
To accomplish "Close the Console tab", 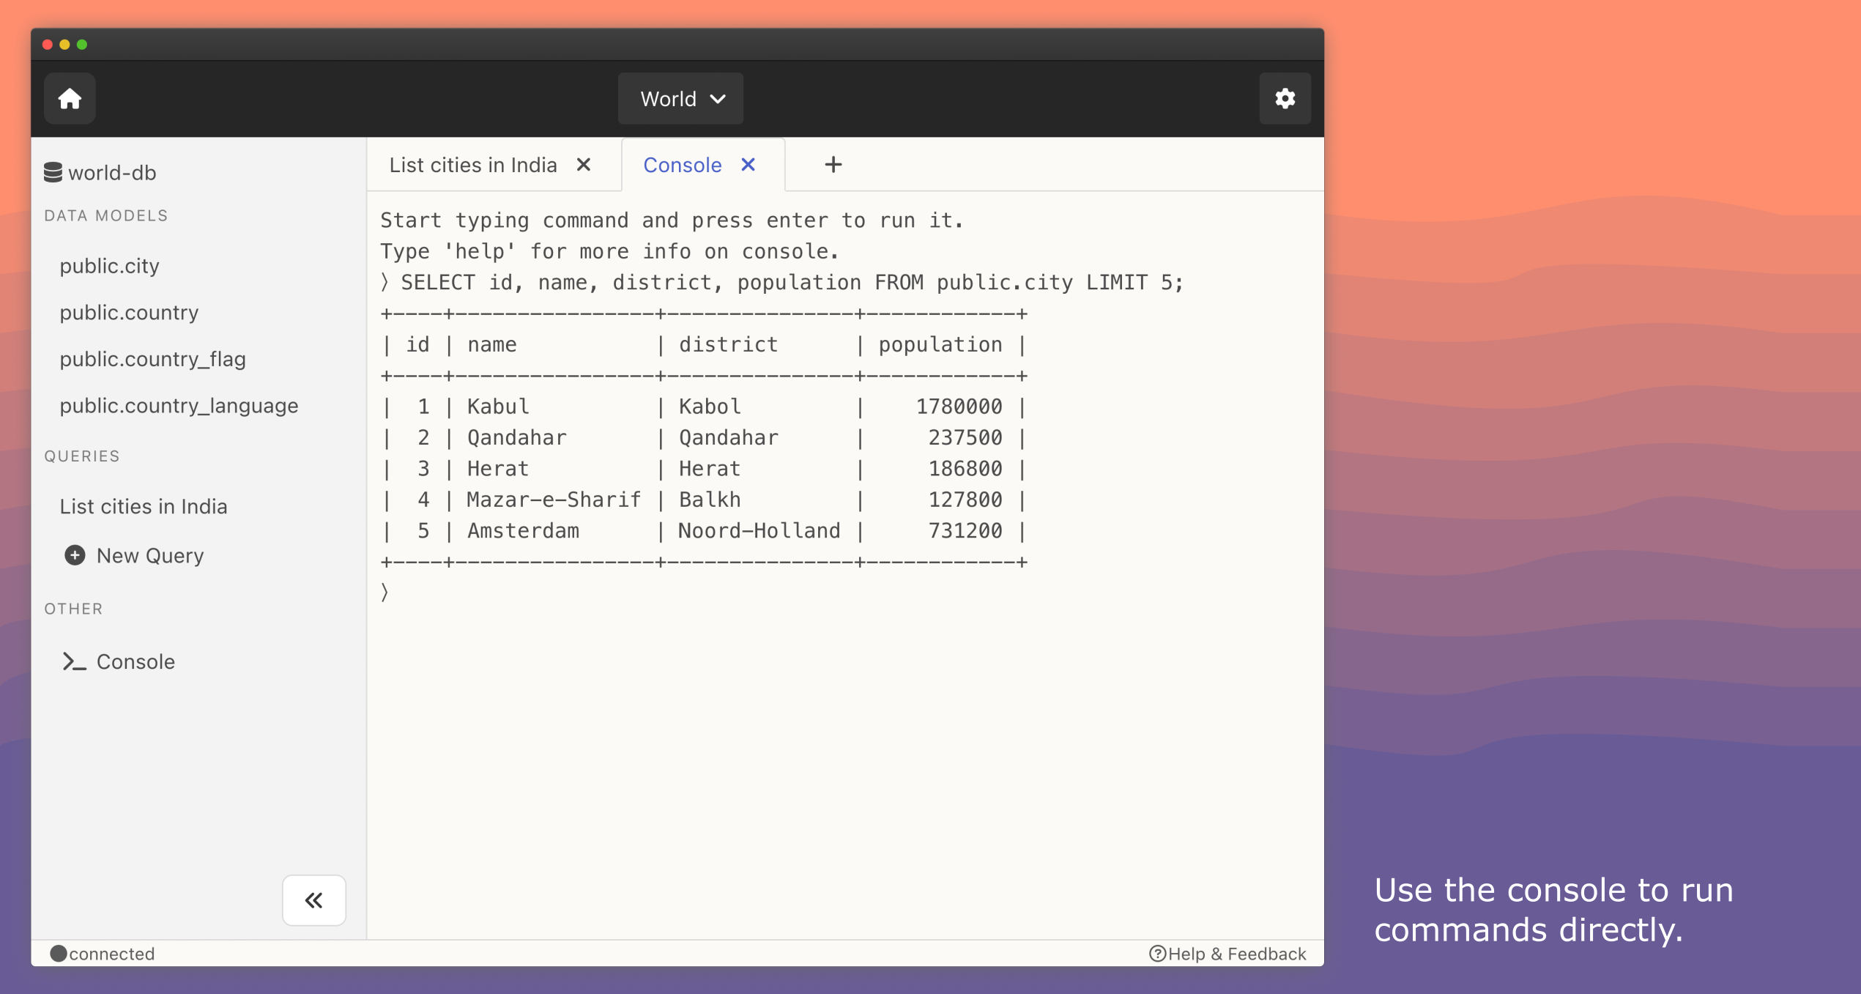I will click(x=748, y=165).
